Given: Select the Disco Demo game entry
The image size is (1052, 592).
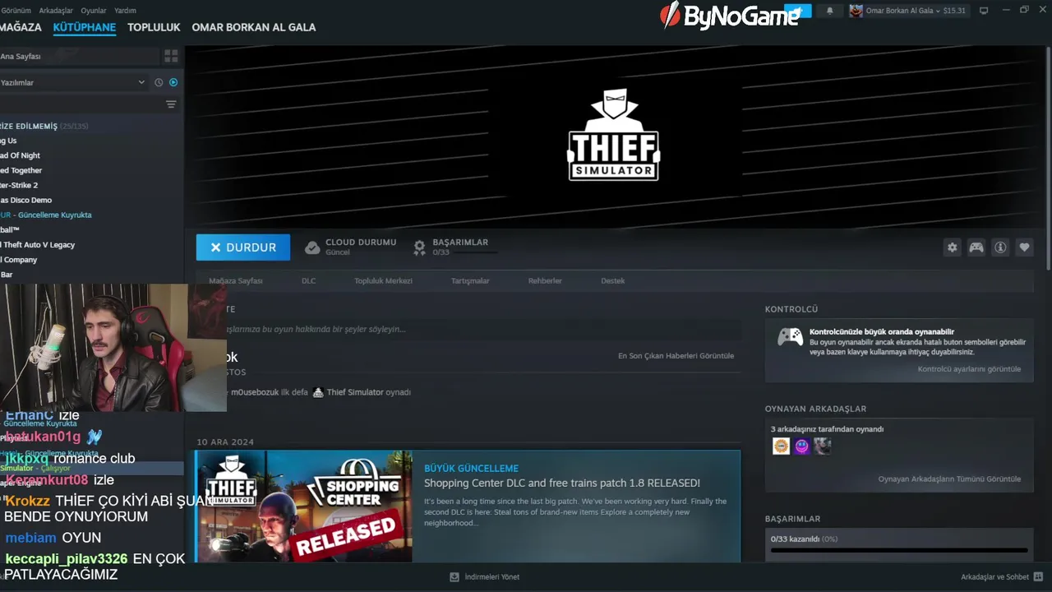Looking at the screenshot, I should point(26,200).
